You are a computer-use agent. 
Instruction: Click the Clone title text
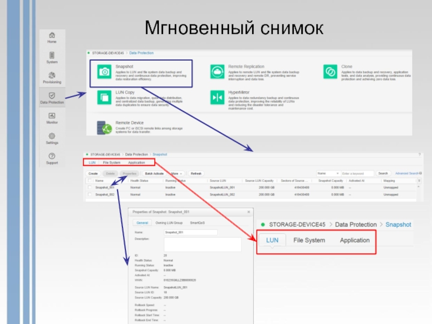(347, 66)
